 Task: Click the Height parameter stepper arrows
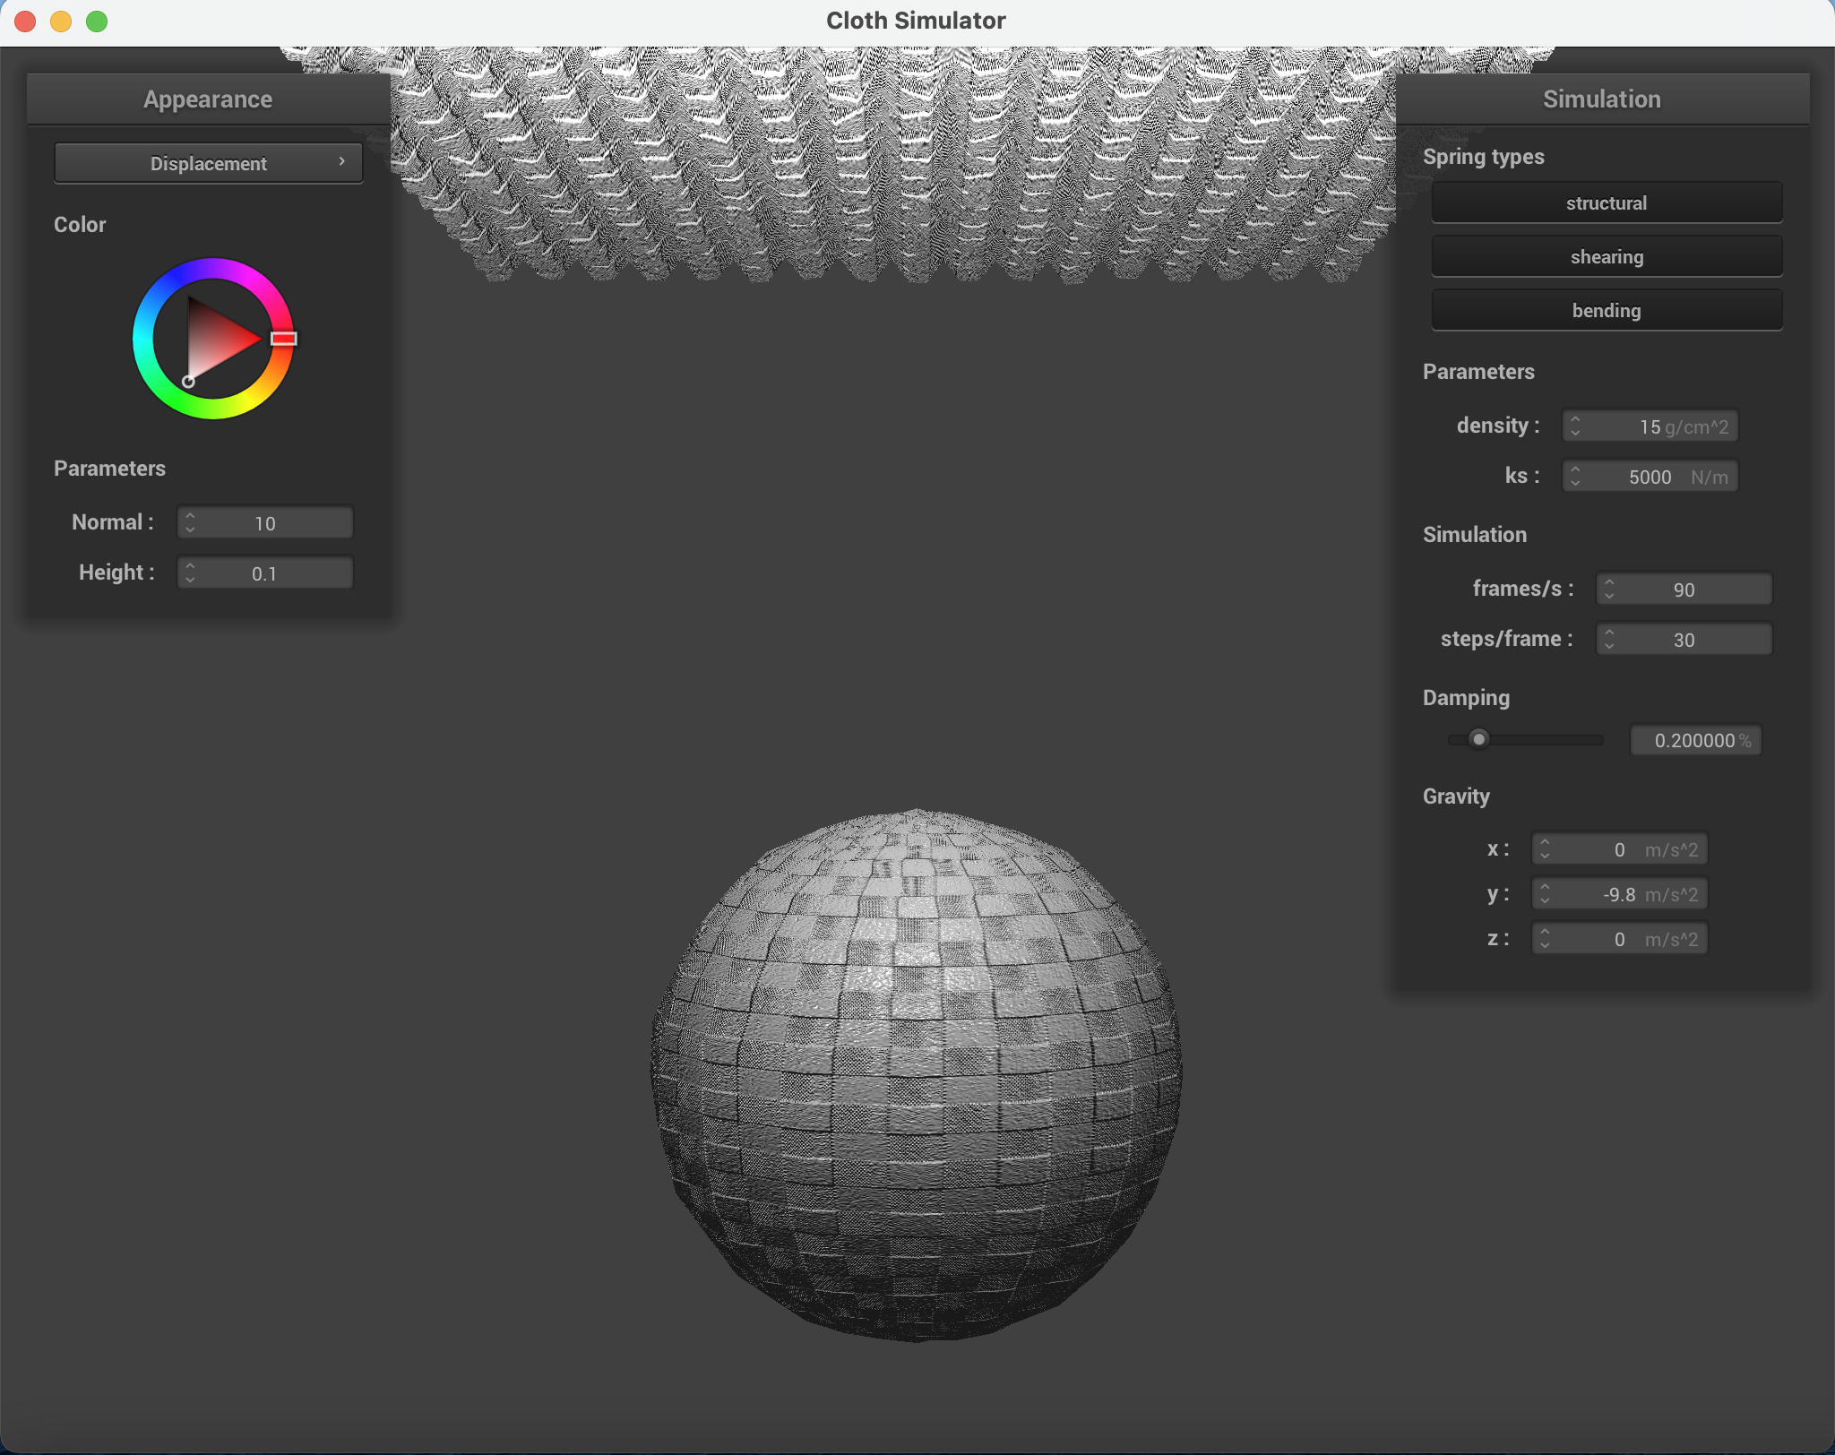190,573
